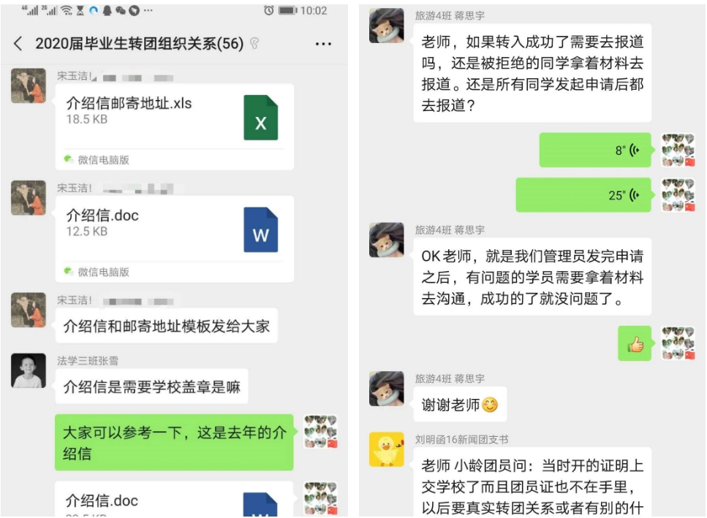This screenshot has width=707, height=518.
Task: Tap the back arrow in chat header
Action: 18,44
